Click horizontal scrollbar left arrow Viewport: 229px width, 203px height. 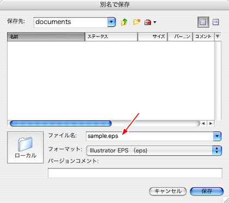(x=203, y=124)
